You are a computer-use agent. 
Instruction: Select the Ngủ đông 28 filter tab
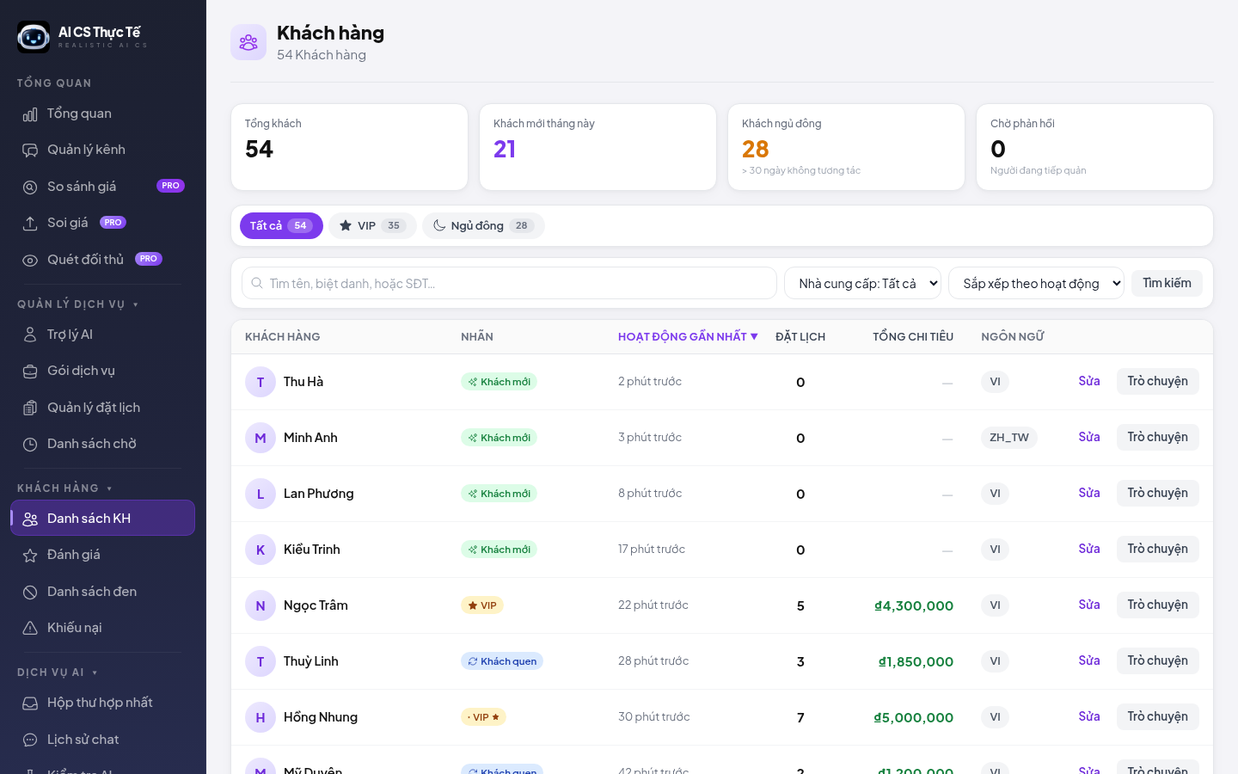click(483, 225)
